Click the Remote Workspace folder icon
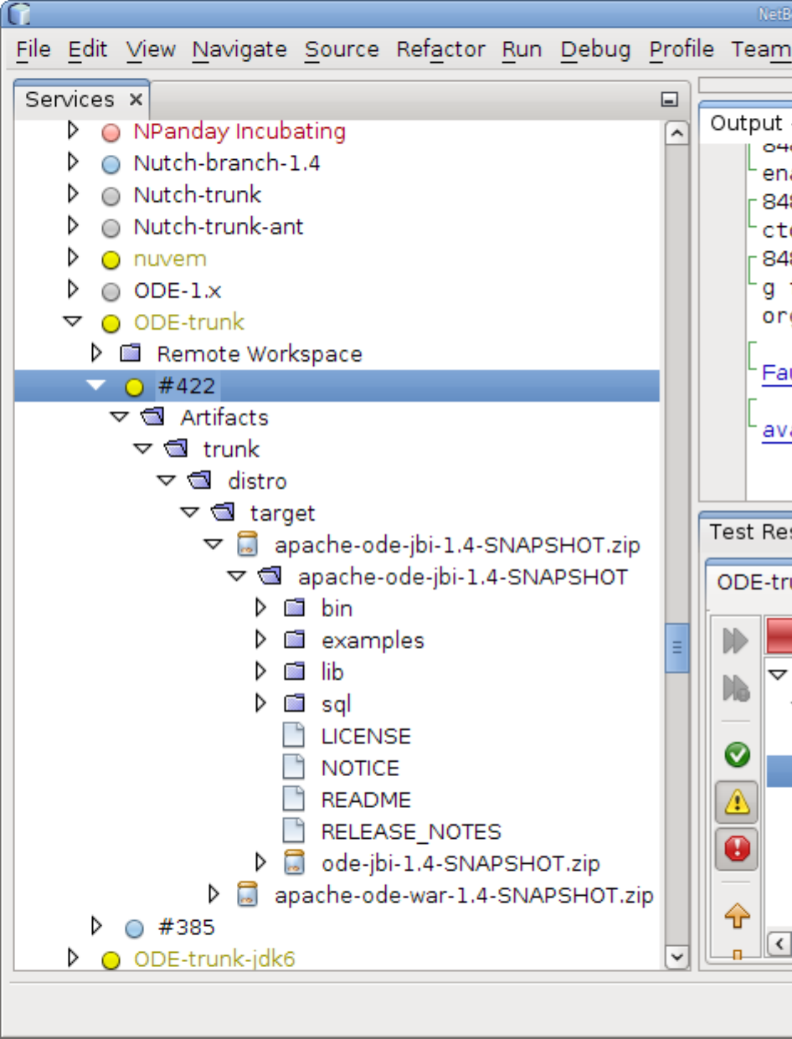Viewport: 792px width, 1039px height. click(x=130, y=353)
